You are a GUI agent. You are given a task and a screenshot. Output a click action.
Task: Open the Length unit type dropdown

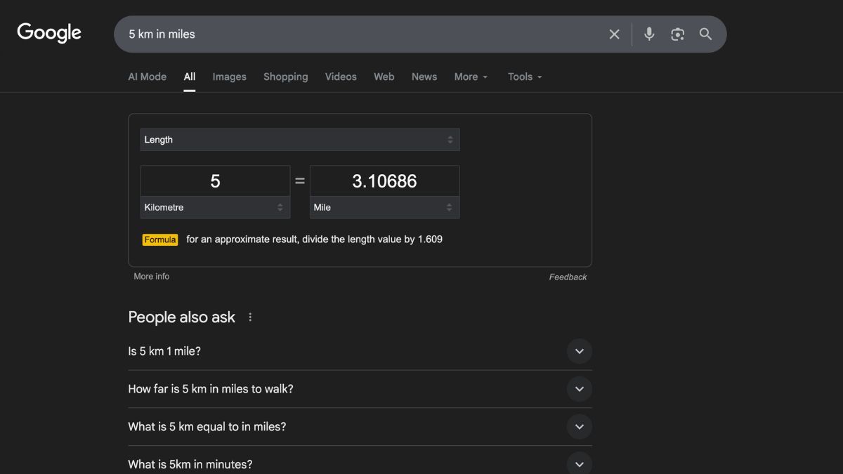pos(300,140)
